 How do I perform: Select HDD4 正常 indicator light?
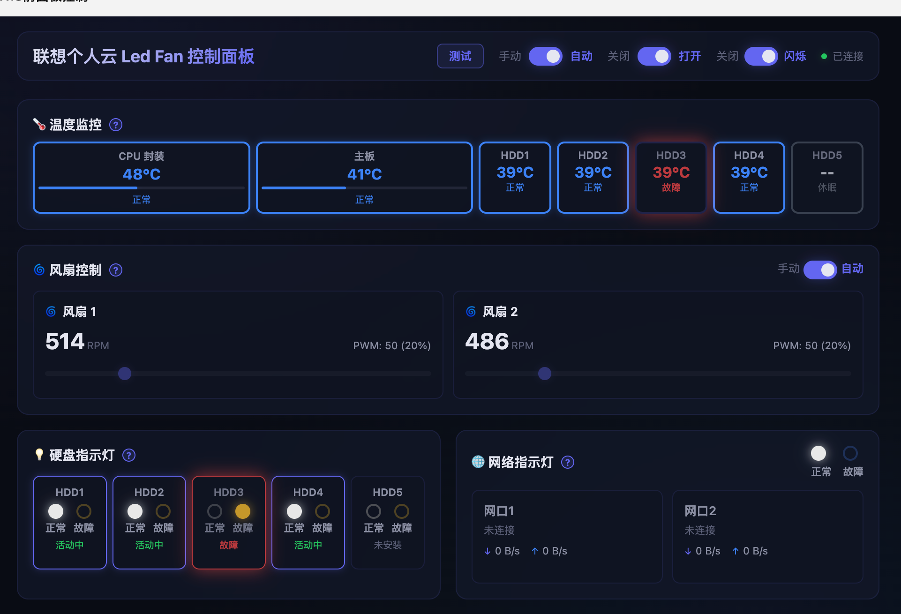click(294, 511)
